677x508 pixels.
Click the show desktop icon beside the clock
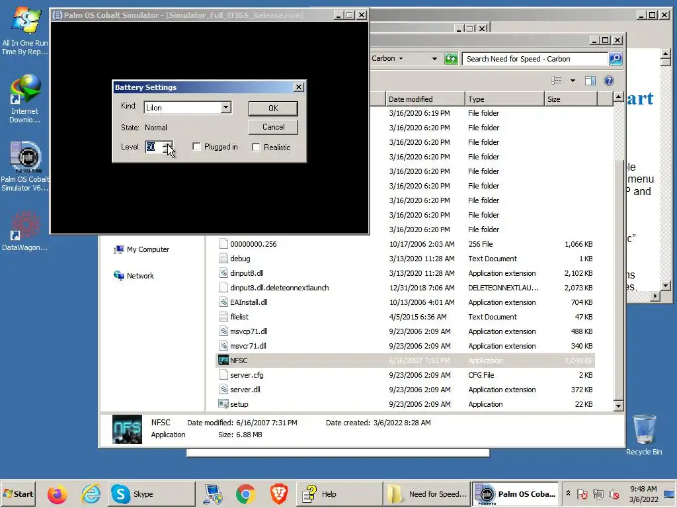669,493
